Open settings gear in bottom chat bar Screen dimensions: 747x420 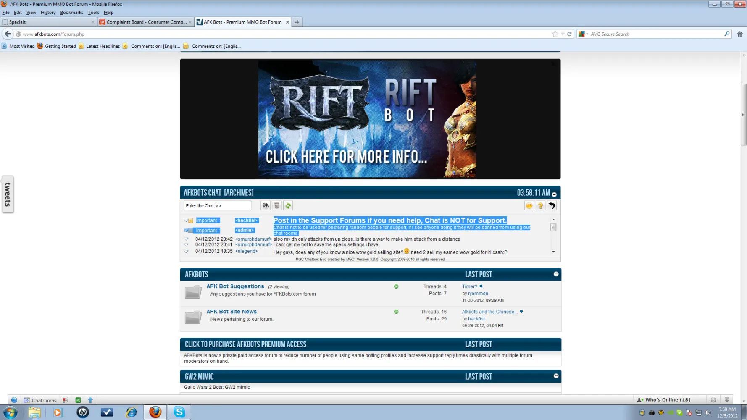click(713, 400)
